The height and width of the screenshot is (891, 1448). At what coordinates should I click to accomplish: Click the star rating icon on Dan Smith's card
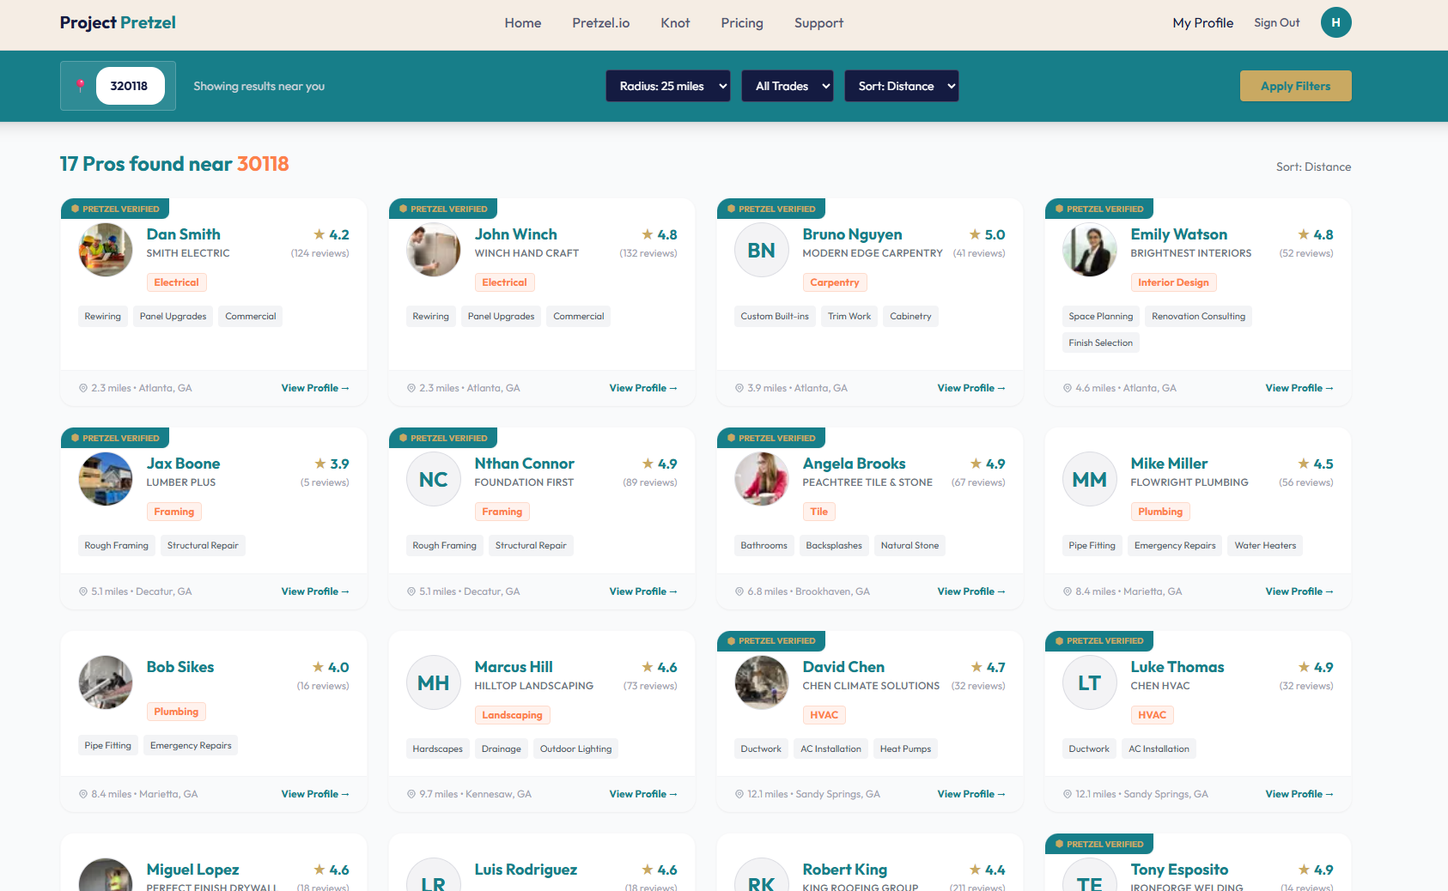(318, 233)
